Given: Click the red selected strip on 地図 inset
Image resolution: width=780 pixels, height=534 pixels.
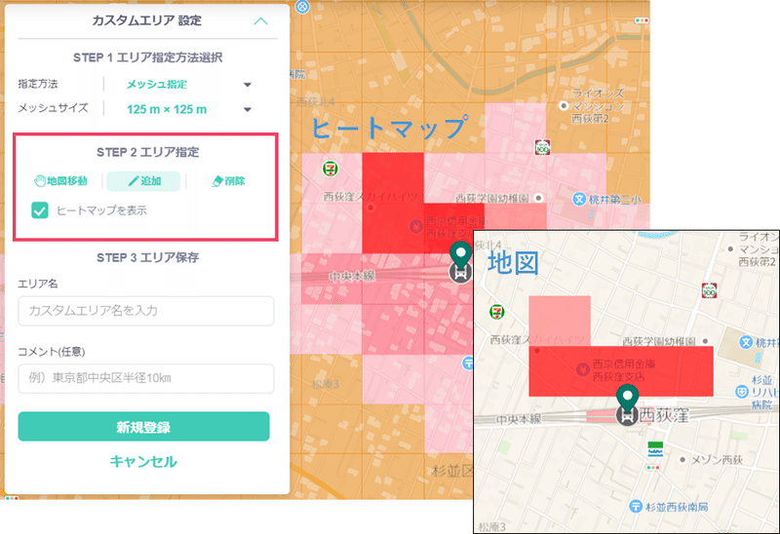Looking at the screenshot, I should point(621,371).
